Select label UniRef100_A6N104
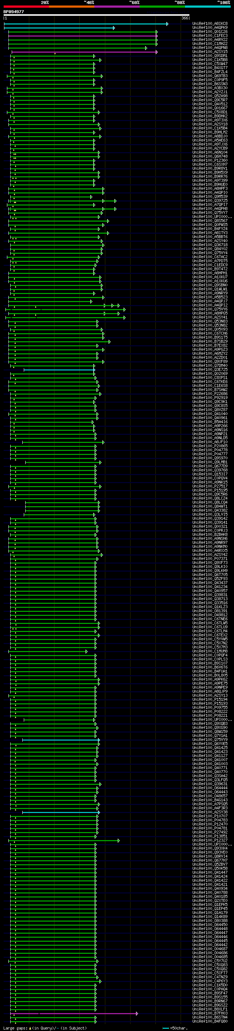This screenshot has height=1031, width=234. [210, 152]
